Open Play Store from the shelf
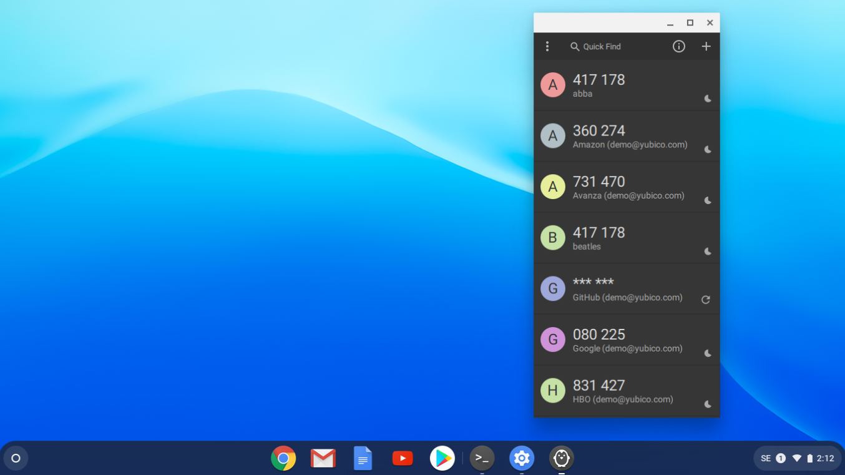The width and height of the screenshot is (845, 475). click(x=442, y=458)
